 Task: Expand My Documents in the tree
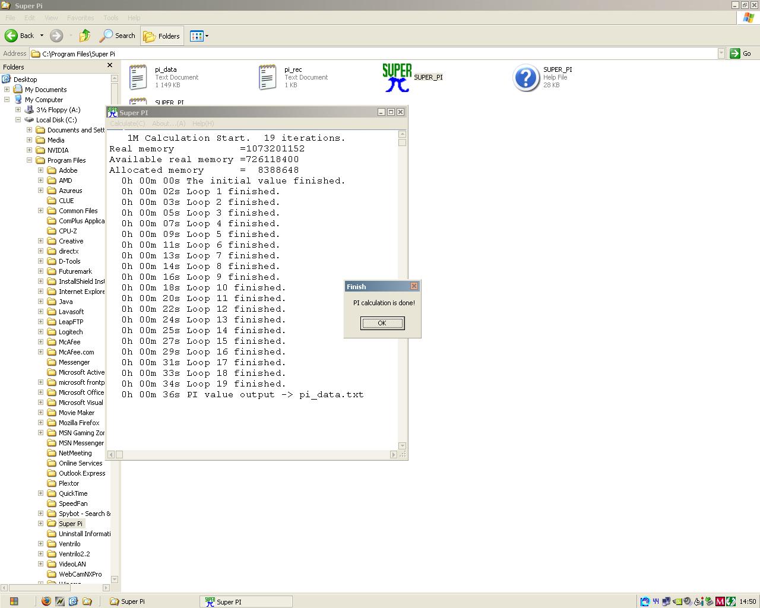pyautogui.click(x=7, y=89)
